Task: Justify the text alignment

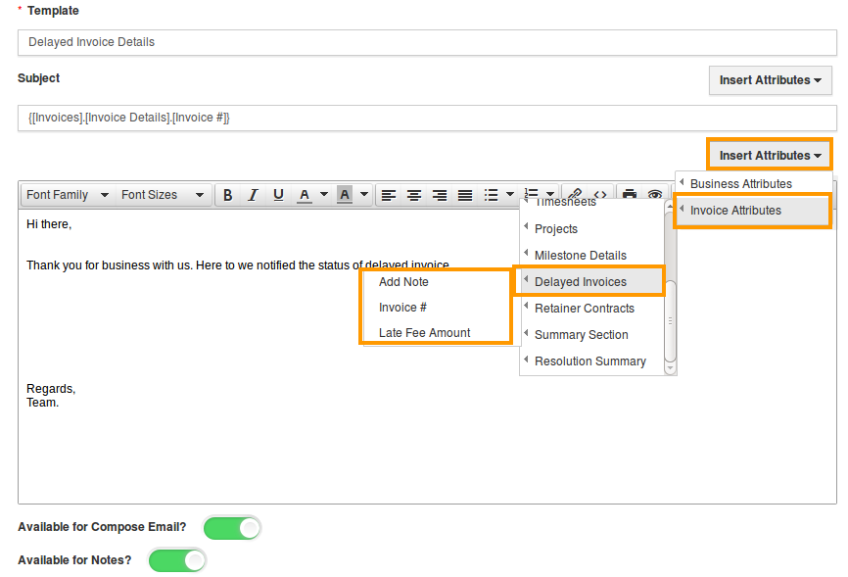Action: 465,195
